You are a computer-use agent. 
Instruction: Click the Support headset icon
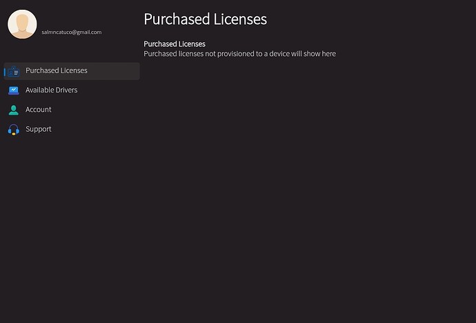click(14, 130)
